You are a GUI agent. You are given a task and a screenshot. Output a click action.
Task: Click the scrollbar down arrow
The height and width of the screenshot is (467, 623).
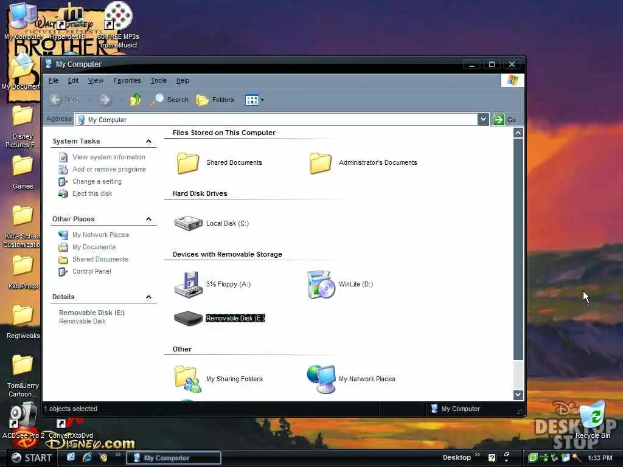518,395
